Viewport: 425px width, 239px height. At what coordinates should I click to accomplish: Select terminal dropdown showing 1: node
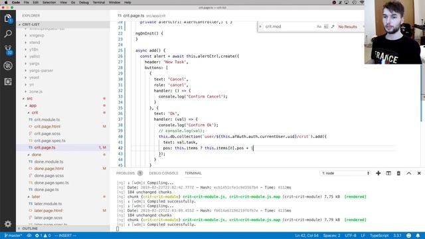(345, 173)
